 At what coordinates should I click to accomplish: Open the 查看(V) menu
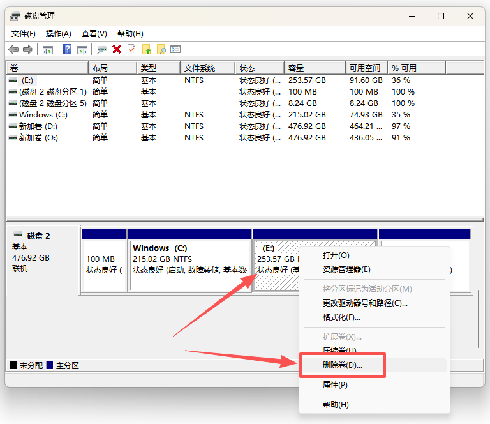coord(94,33)
